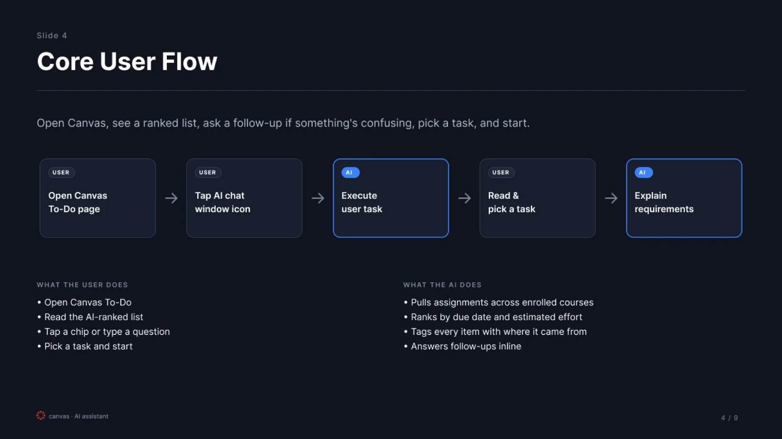The width and height of the screenshot is (782, 439).
Task: Click the arrow before Explain requirements card
Action: click(x=611, y=198)
